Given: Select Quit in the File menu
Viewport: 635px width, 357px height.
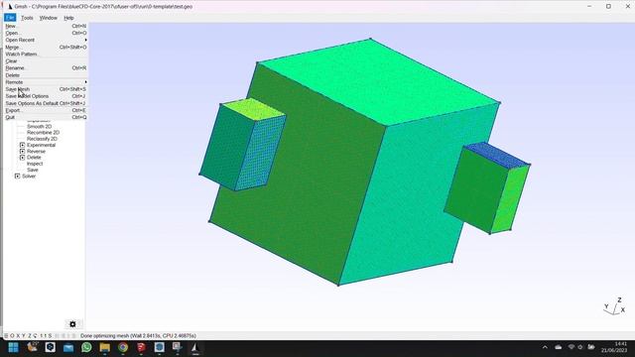Looking at the screenshot, I should (x=46, y=117).
